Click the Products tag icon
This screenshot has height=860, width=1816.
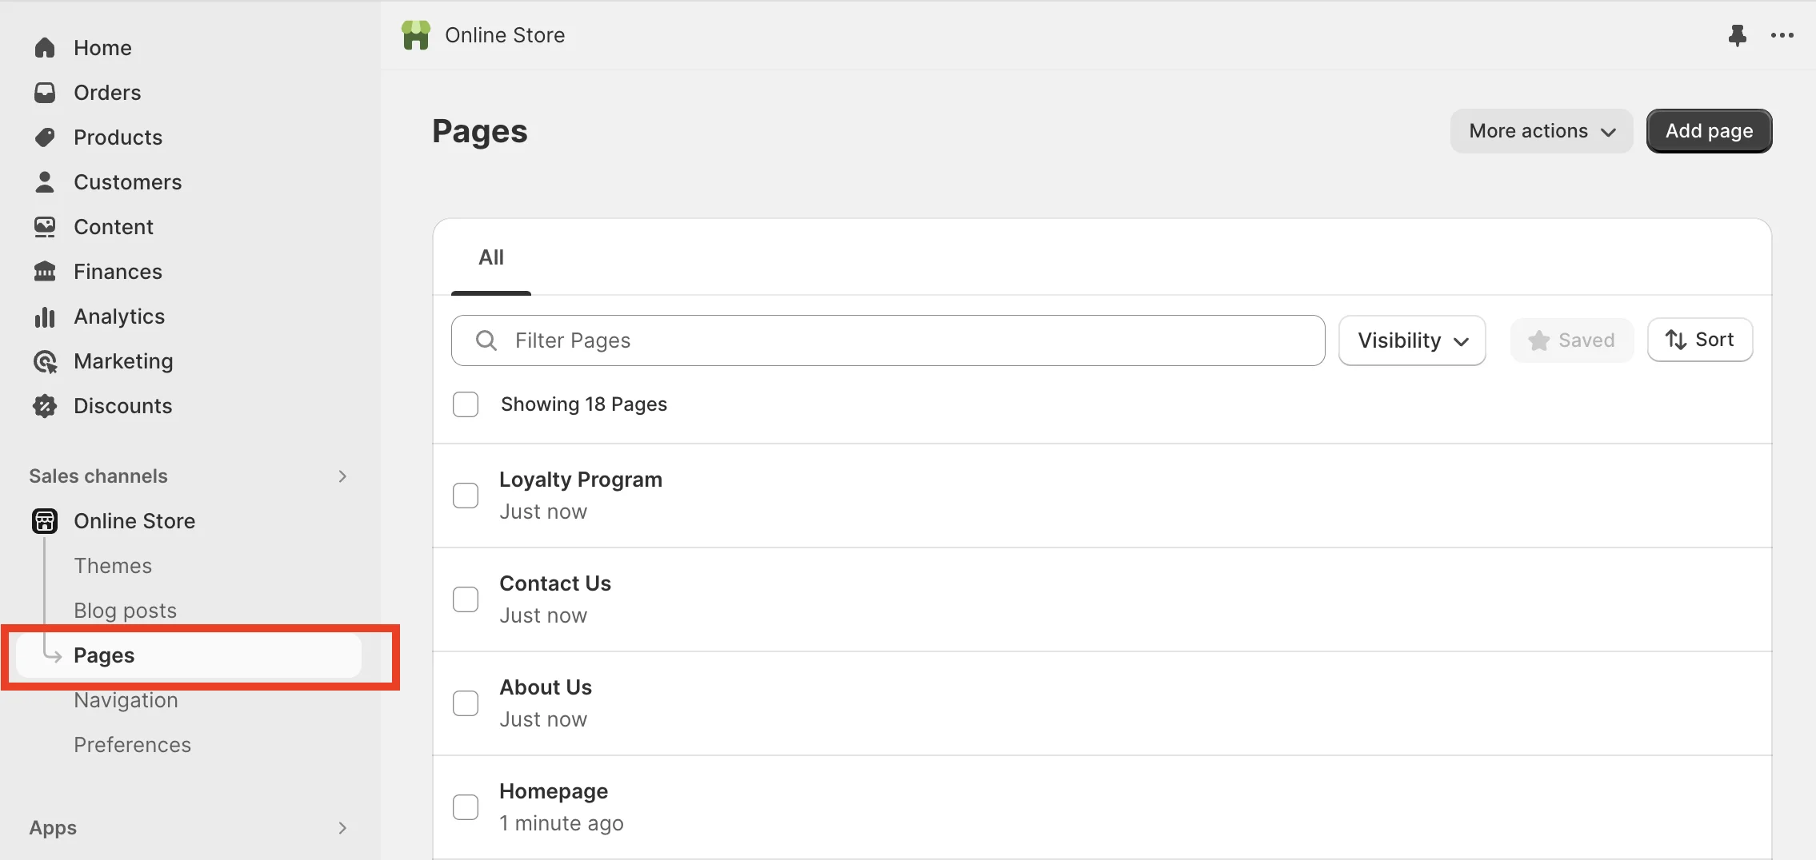coord(45,137)
